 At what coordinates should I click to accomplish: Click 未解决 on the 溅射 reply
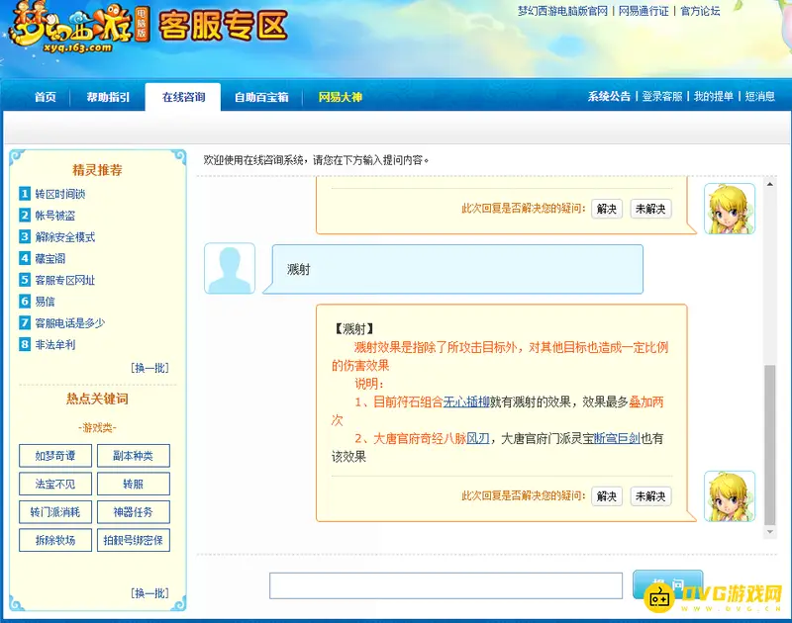[x=650, y=495]
